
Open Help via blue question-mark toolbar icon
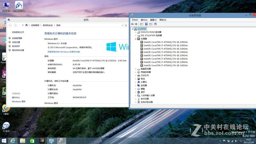(x=146, y=24)
